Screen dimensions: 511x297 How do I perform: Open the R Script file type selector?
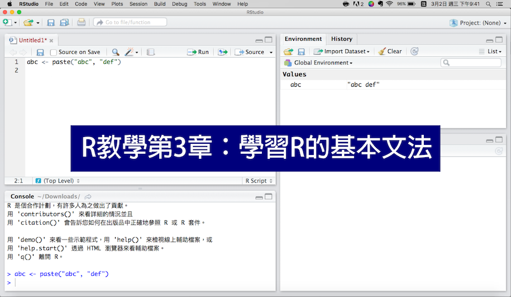pos(259,181)
